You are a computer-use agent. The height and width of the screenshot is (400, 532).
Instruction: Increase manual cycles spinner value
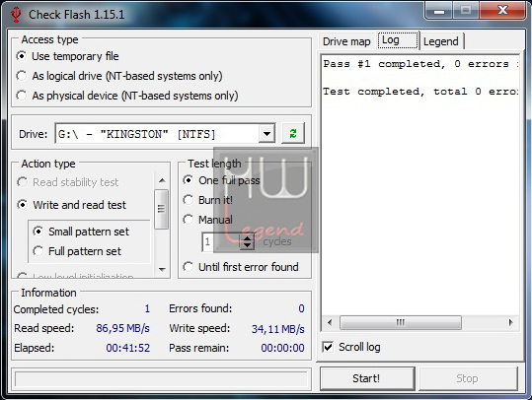pos(247,238)
